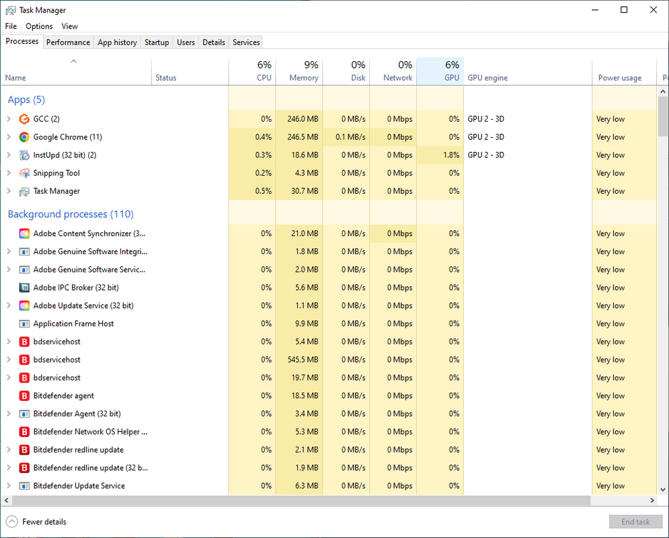This screenshot has width=669, height=538.
Task: Click the Bitdefender Update Service icon
Action: coord(24,486)
